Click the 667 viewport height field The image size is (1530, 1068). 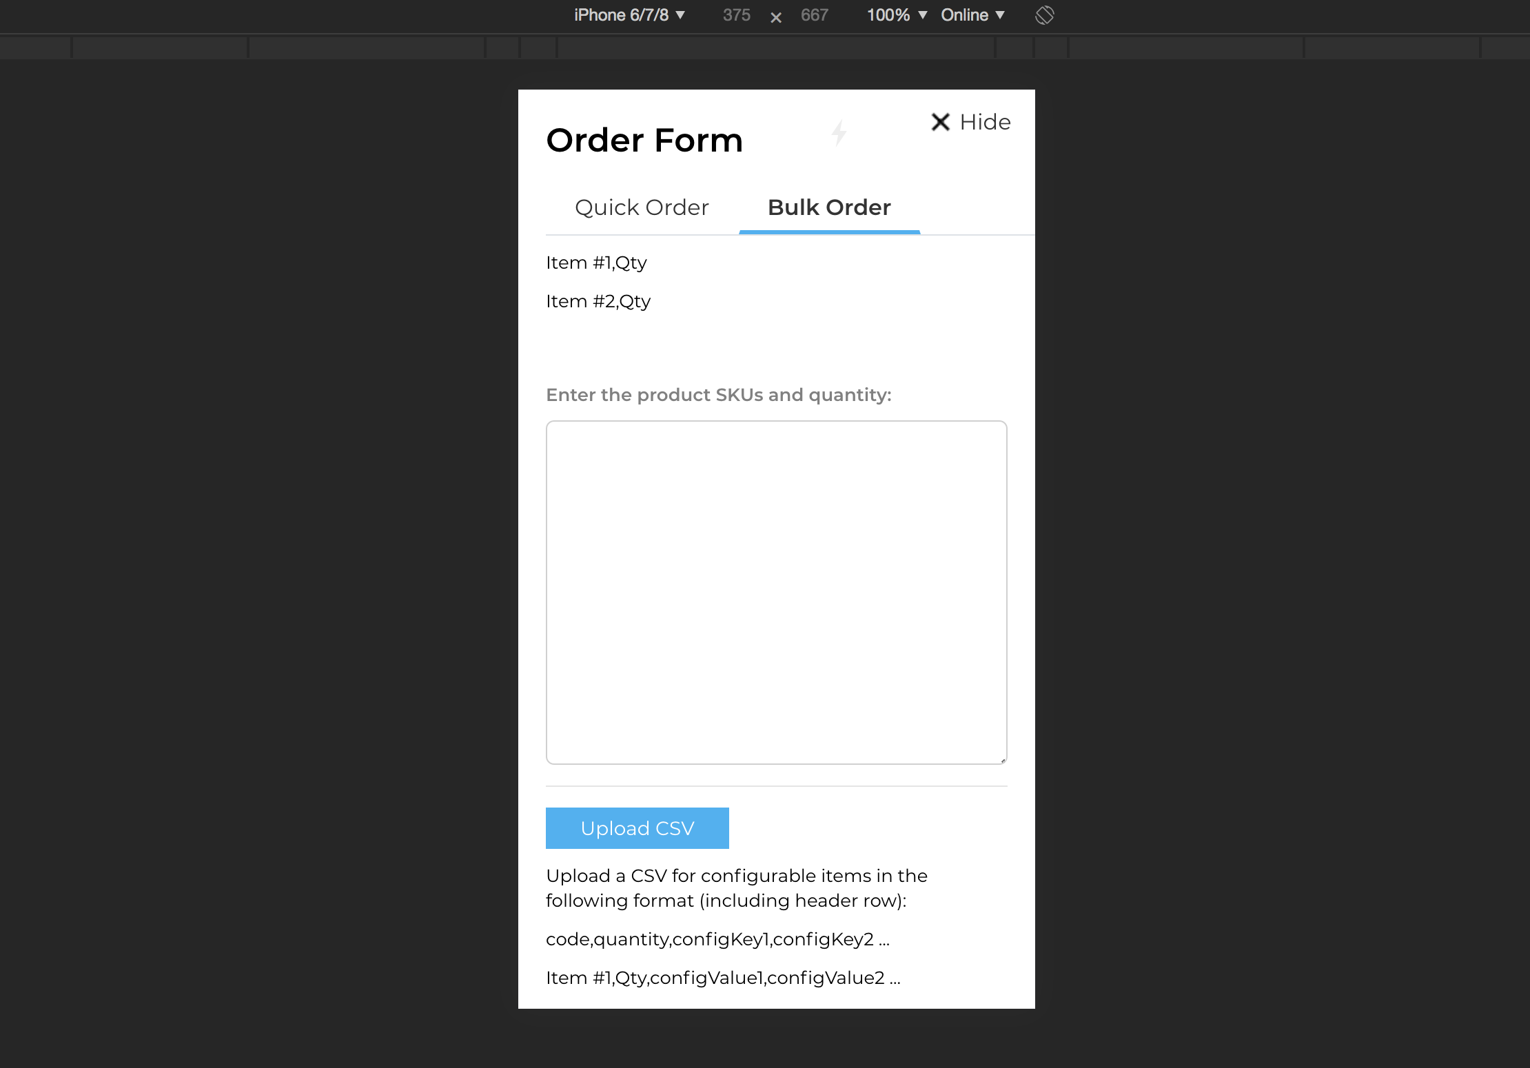click(x=814, y=15)
